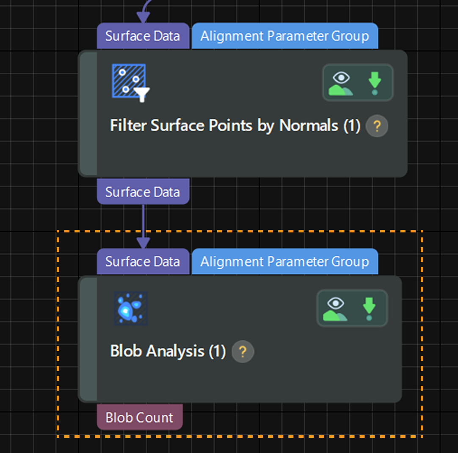Select Surface Data input port of Filter Surface Points
Image resolution: width=458 pixels, height=453 pixels.
click(x=143, y=36)
